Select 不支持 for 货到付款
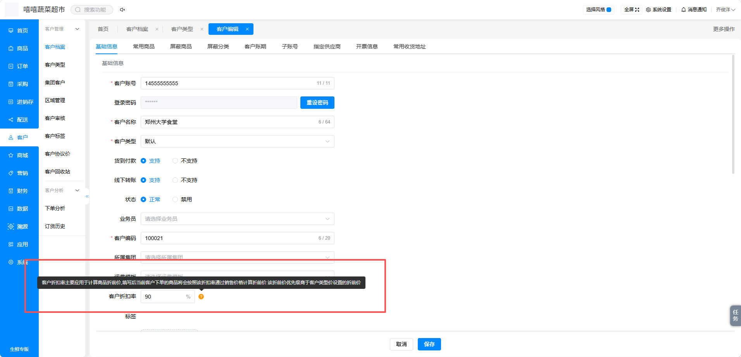The image size is (741, 357). click(185, 161)
